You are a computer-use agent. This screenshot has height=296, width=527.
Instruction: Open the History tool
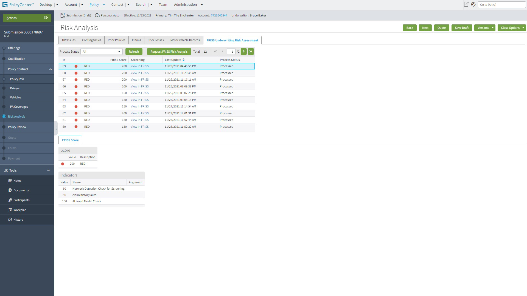[18, 220]
